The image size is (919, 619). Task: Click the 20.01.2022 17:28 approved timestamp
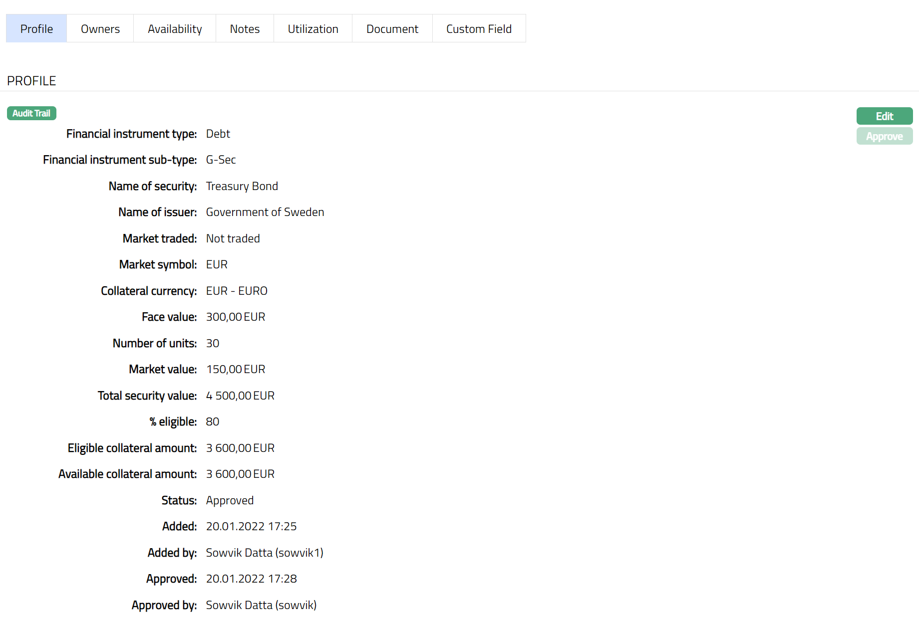[251, 579]
